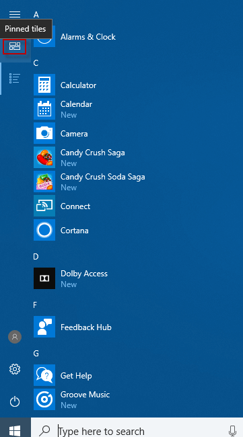Open the Power options icon

click(15, 401)
